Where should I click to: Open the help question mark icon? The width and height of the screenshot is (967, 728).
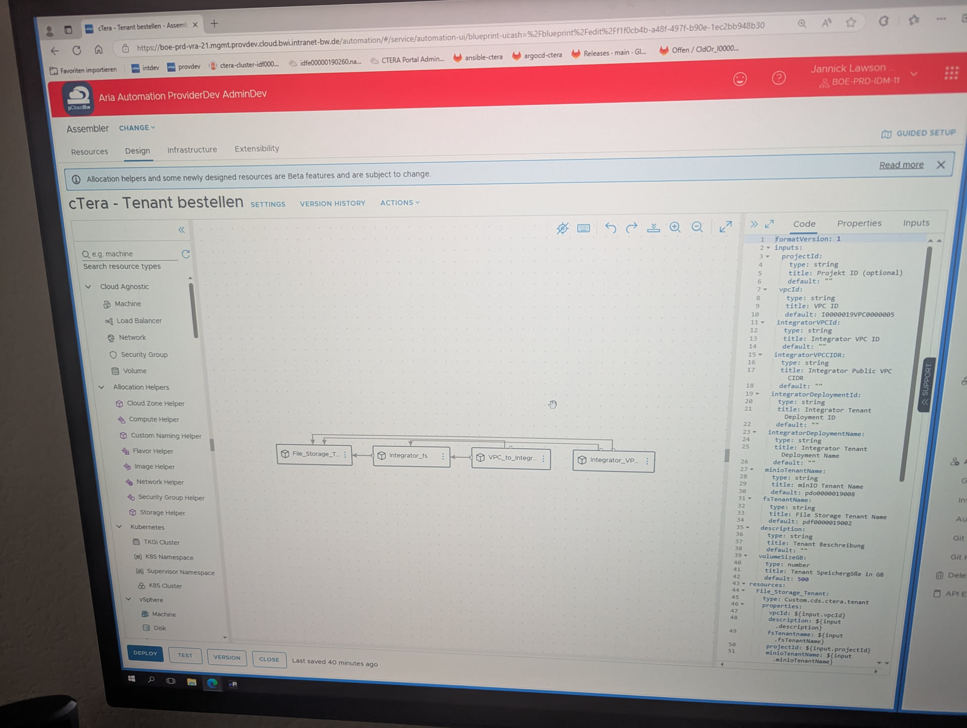[x=778, y=78]
